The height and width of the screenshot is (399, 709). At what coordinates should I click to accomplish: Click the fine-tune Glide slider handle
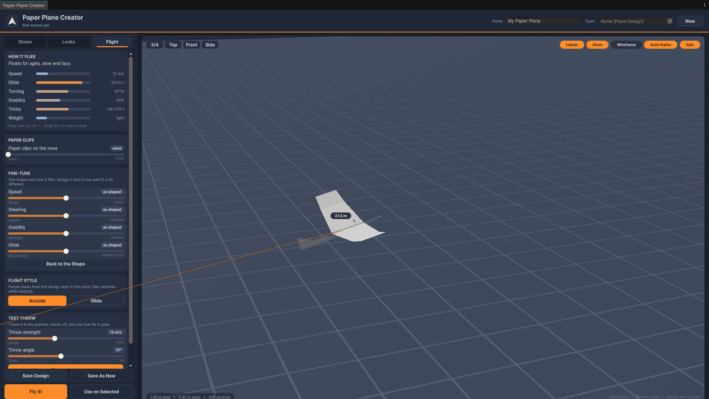(x=66, y=251)
